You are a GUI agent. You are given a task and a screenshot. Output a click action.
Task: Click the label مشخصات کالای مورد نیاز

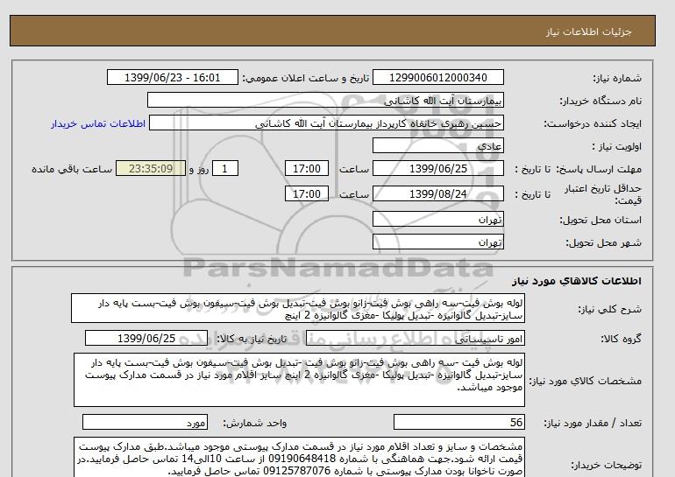click(585, 381)
